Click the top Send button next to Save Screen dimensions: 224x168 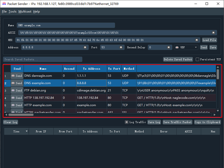pyautogui.click(x=204, y=47)
